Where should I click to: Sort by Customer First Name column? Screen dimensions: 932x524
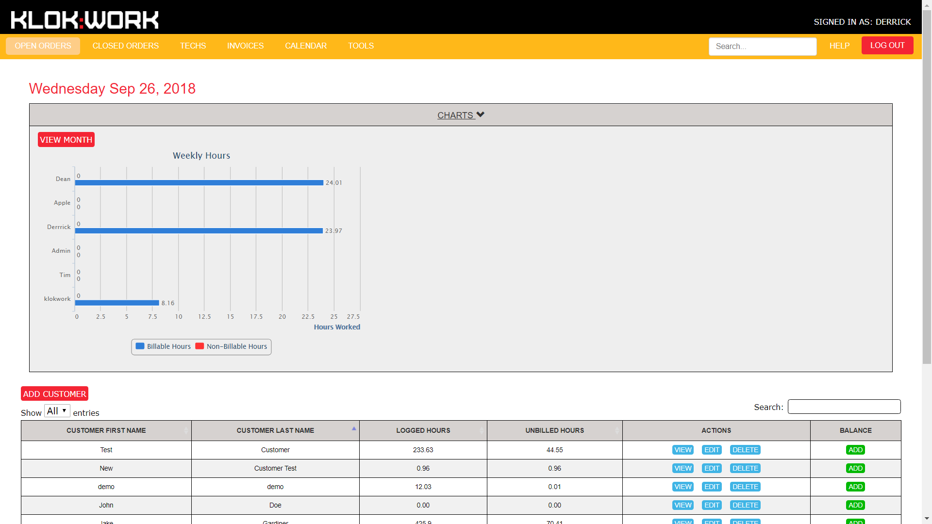106,430
